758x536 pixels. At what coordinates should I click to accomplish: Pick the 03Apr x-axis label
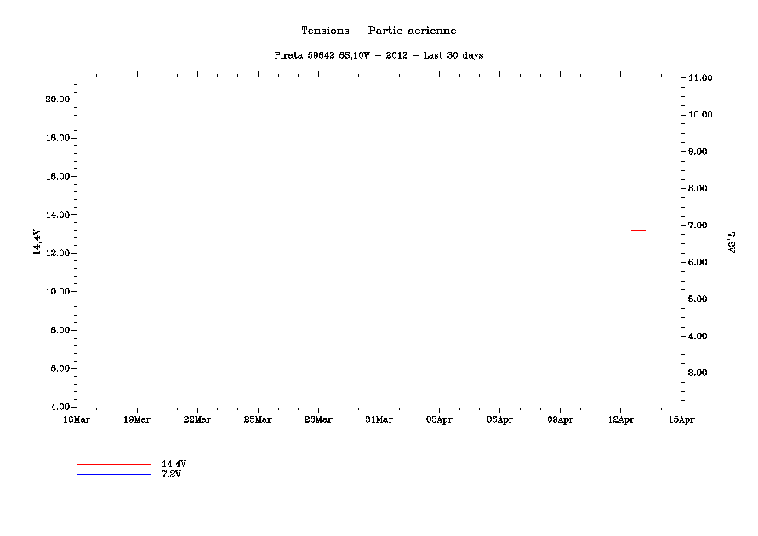(439, 419)
